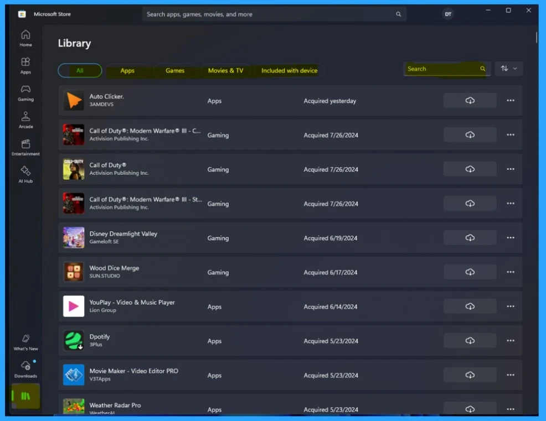Viewport: 546px width, 421px height.
Task: Open more options for Modern Warfare III - St...
Action: pos(511,203)
